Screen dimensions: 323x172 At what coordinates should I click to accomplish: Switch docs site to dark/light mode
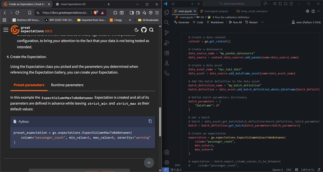click(x=136, y=30)
